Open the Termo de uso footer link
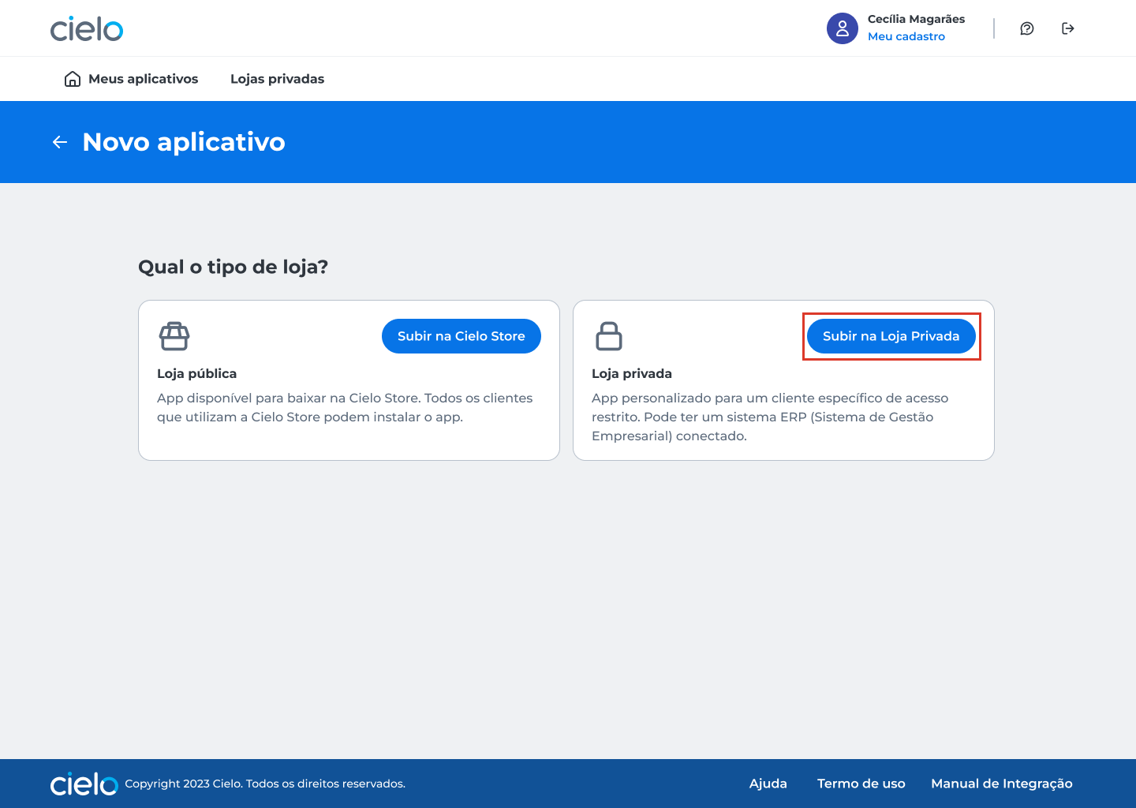Viewport: 1136px width, 808px height. tap(861, 784)
